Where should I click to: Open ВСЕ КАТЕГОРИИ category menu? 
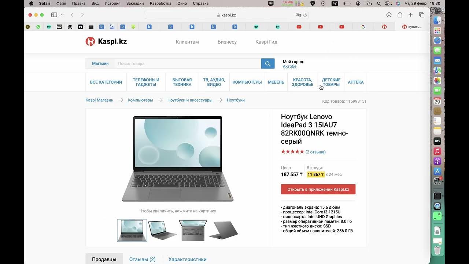coord(106,82)
